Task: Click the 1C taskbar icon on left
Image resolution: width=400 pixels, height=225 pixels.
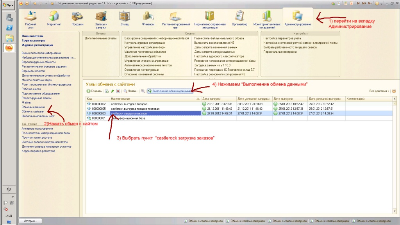Action: (x=9, y=48)
